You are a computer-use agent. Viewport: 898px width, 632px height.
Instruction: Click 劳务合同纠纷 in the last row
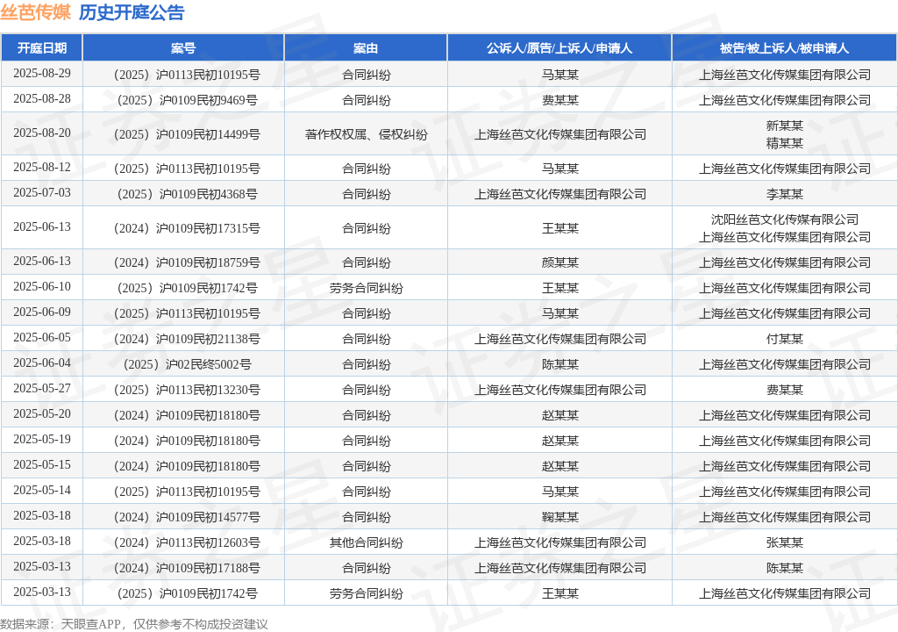pos(366,593)
